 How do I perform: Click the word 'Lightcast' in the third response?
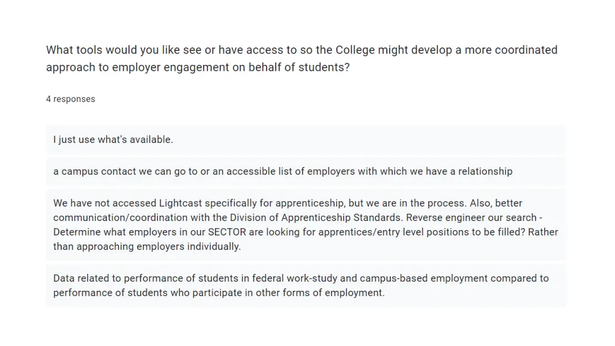(x=180, y=203)
